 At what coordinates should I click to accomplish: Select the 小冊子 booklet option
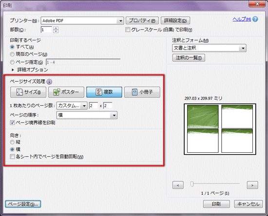click(142, 92)
